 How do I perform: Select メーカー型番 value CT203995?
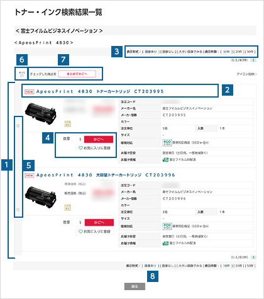(x=174, y=115)
